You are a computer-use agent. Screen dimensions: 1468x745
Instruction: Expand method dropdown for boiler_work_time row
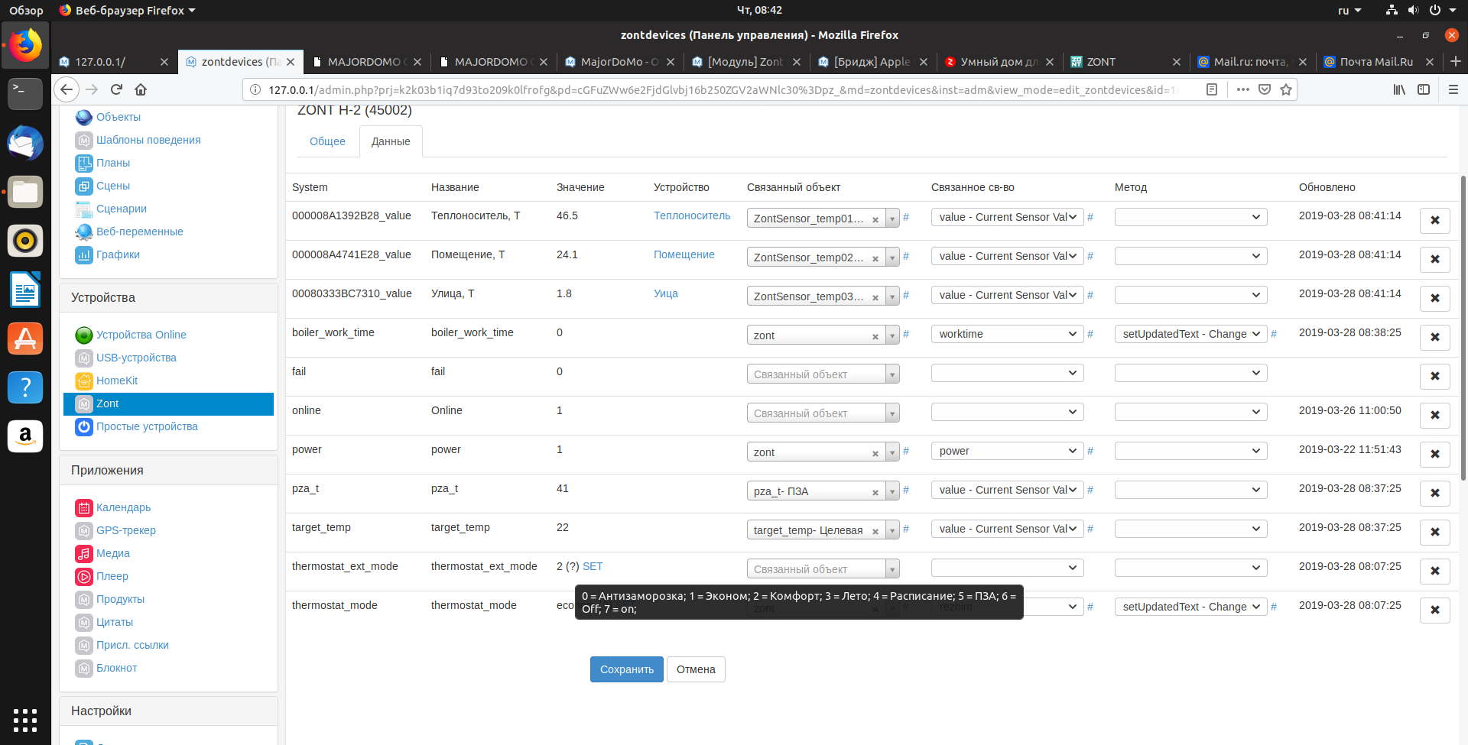click(x=1190, y=334)
